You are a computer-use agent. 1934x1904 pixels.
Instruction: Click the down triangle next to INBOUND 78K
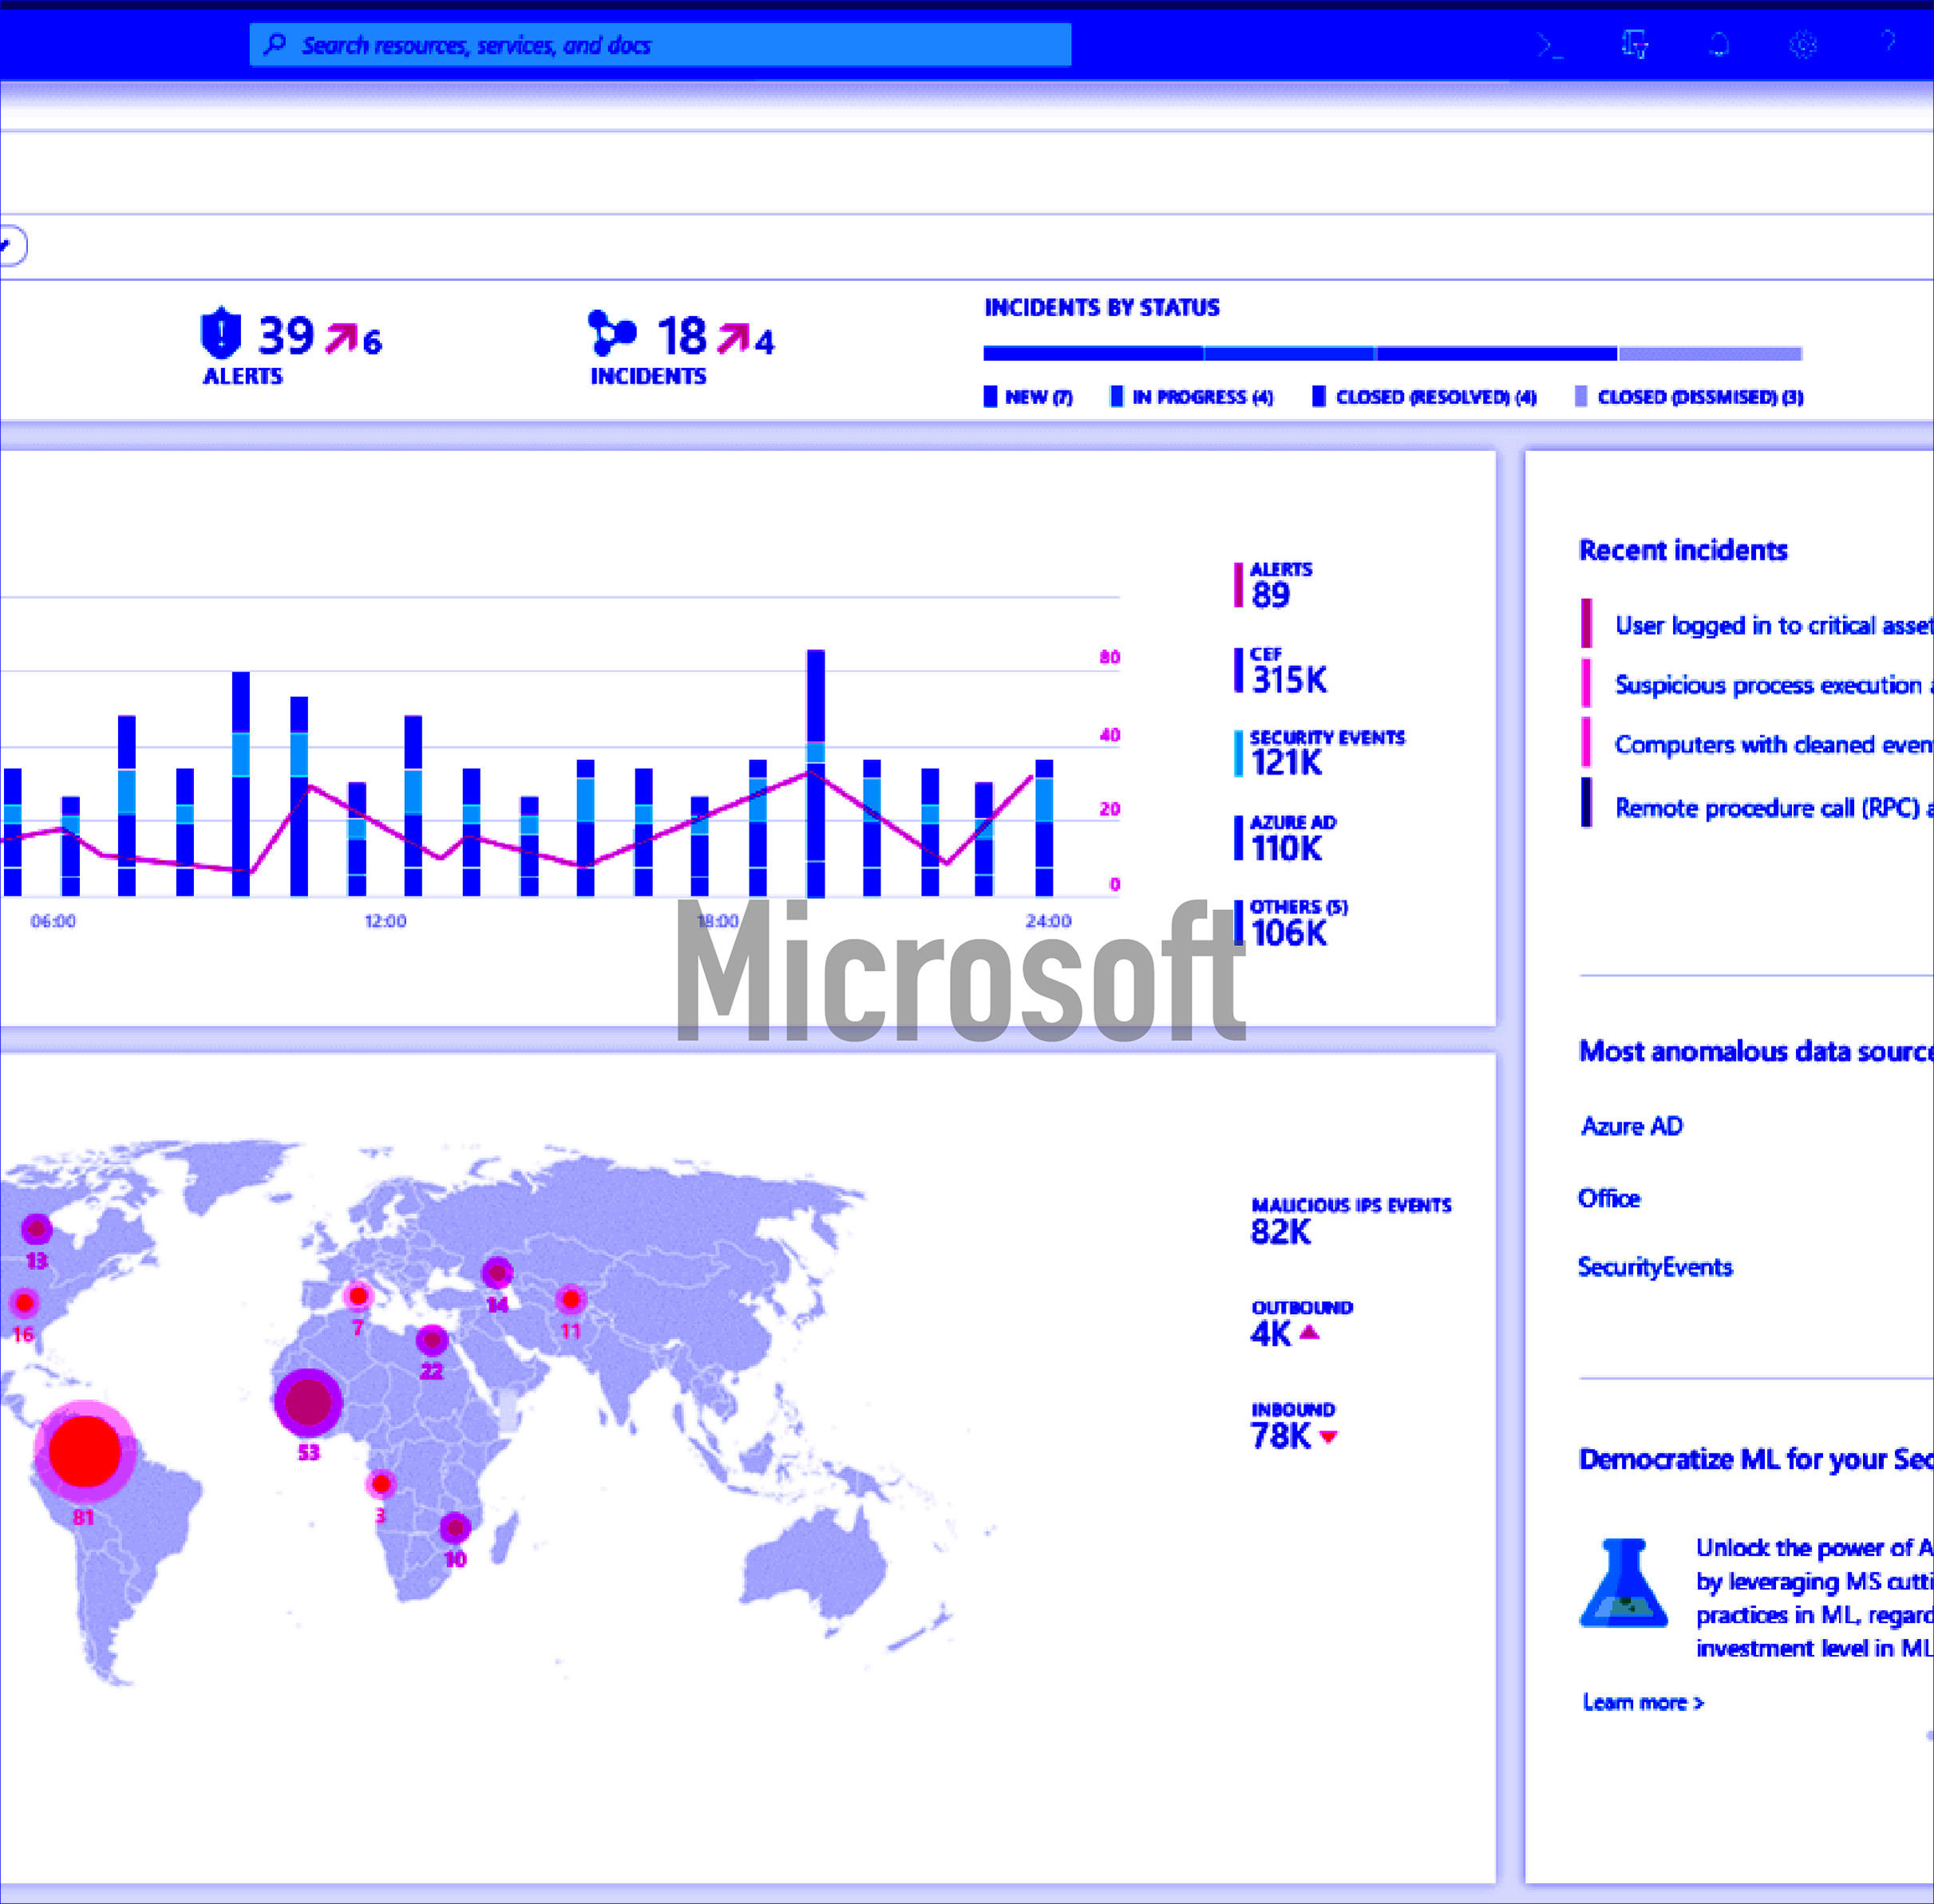pos(1328,1437)
